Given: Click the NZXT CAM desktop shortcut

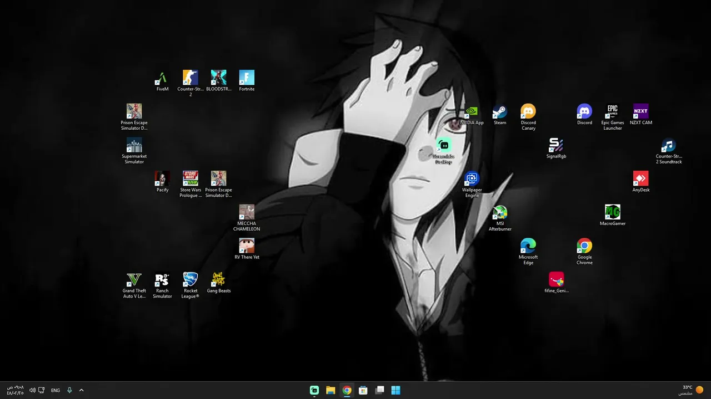Looking at the screenshot, I should (640, 115).
